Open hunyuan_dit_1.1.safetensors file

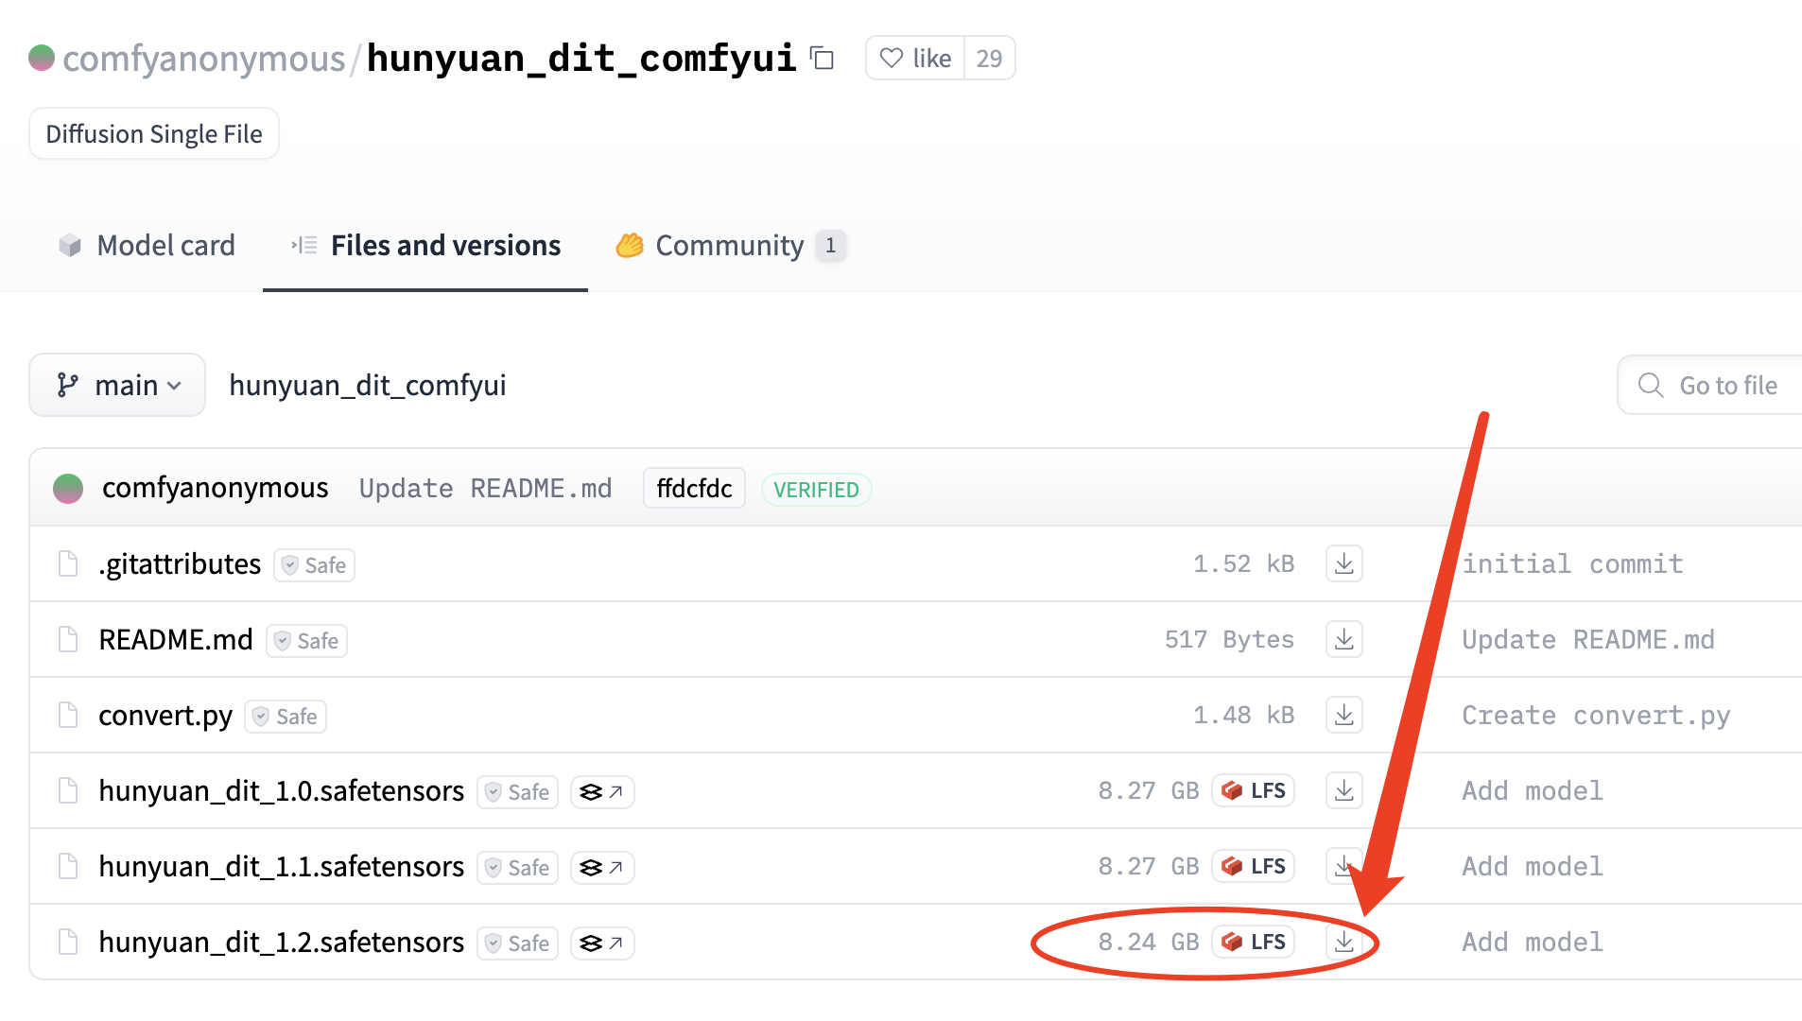282,867
